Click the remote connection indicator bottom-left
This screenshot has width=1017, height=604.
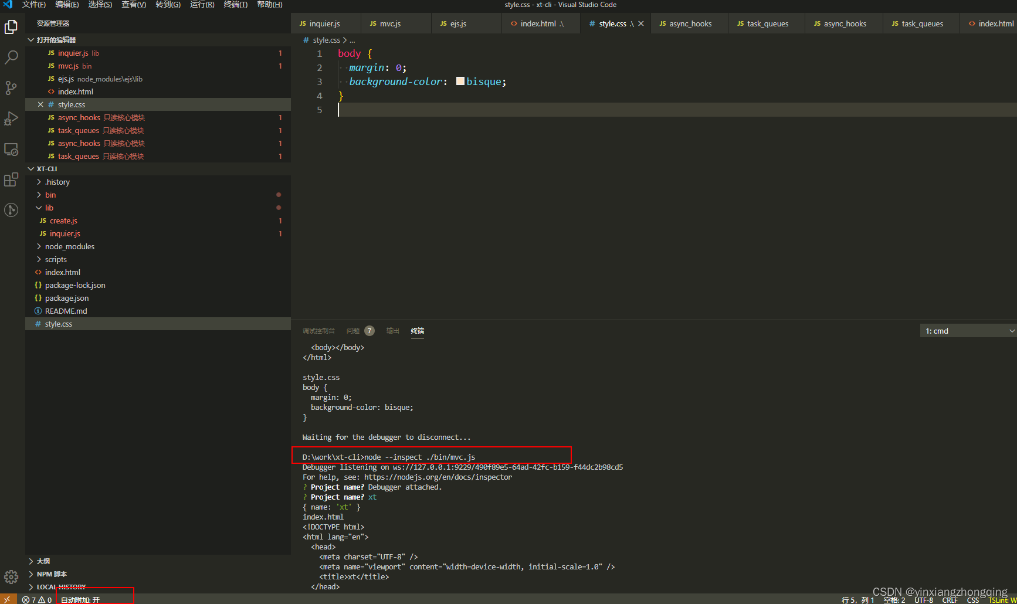click(x=6, y=599)
